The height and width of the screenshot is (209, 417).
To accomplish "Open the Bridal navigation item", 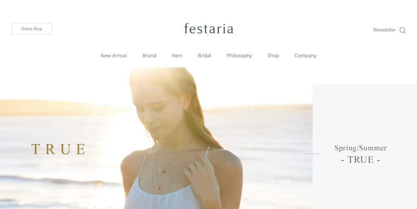I will [x=204, y=56].
